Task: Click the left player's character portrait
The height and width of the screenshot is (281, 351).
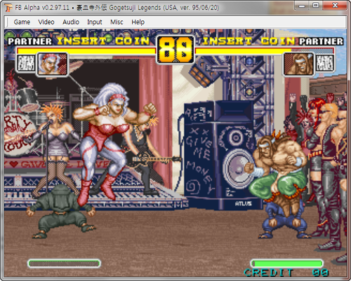Action: point(52,64)
